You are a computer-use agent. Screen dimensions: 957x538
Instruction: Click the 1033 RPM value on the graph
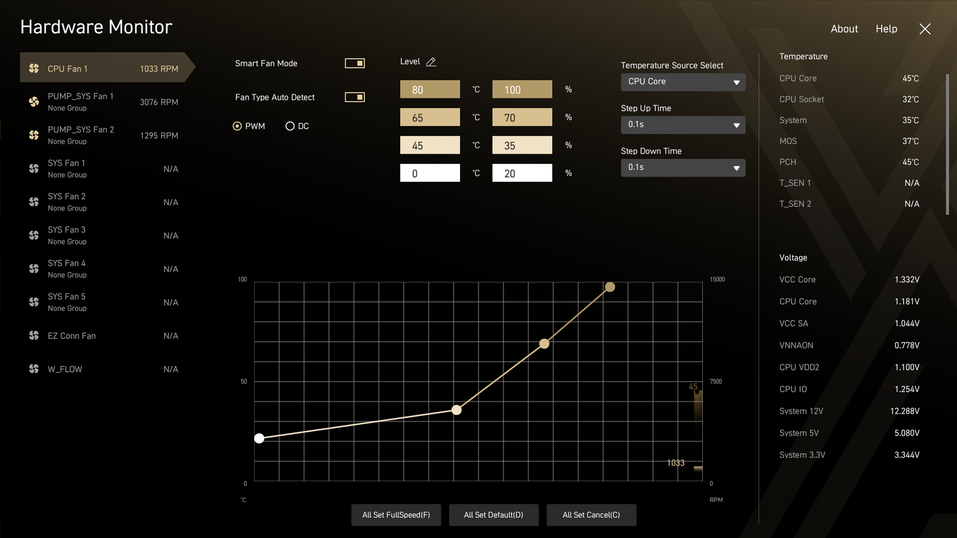[x=676, y=463]
